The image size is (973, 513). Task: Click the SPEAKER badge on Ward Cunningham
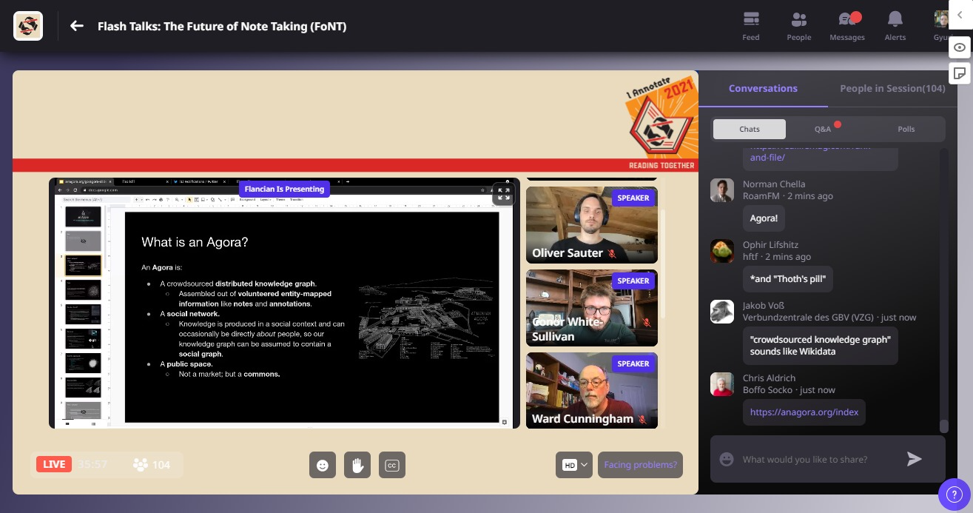(x=633, y=363)
